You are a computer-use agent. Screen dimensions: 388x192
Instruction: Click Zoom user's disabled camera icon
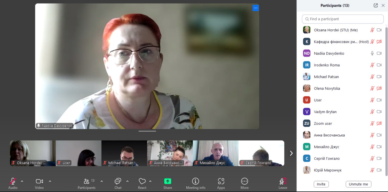[379, 123]
